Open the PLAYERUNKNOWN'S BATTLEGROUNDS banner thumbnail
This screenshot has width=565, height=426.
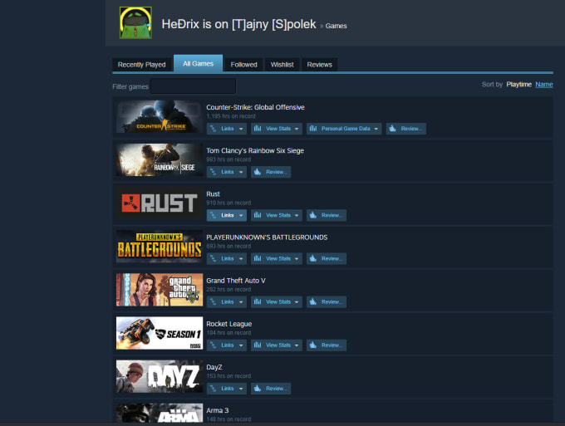(160, 247)
